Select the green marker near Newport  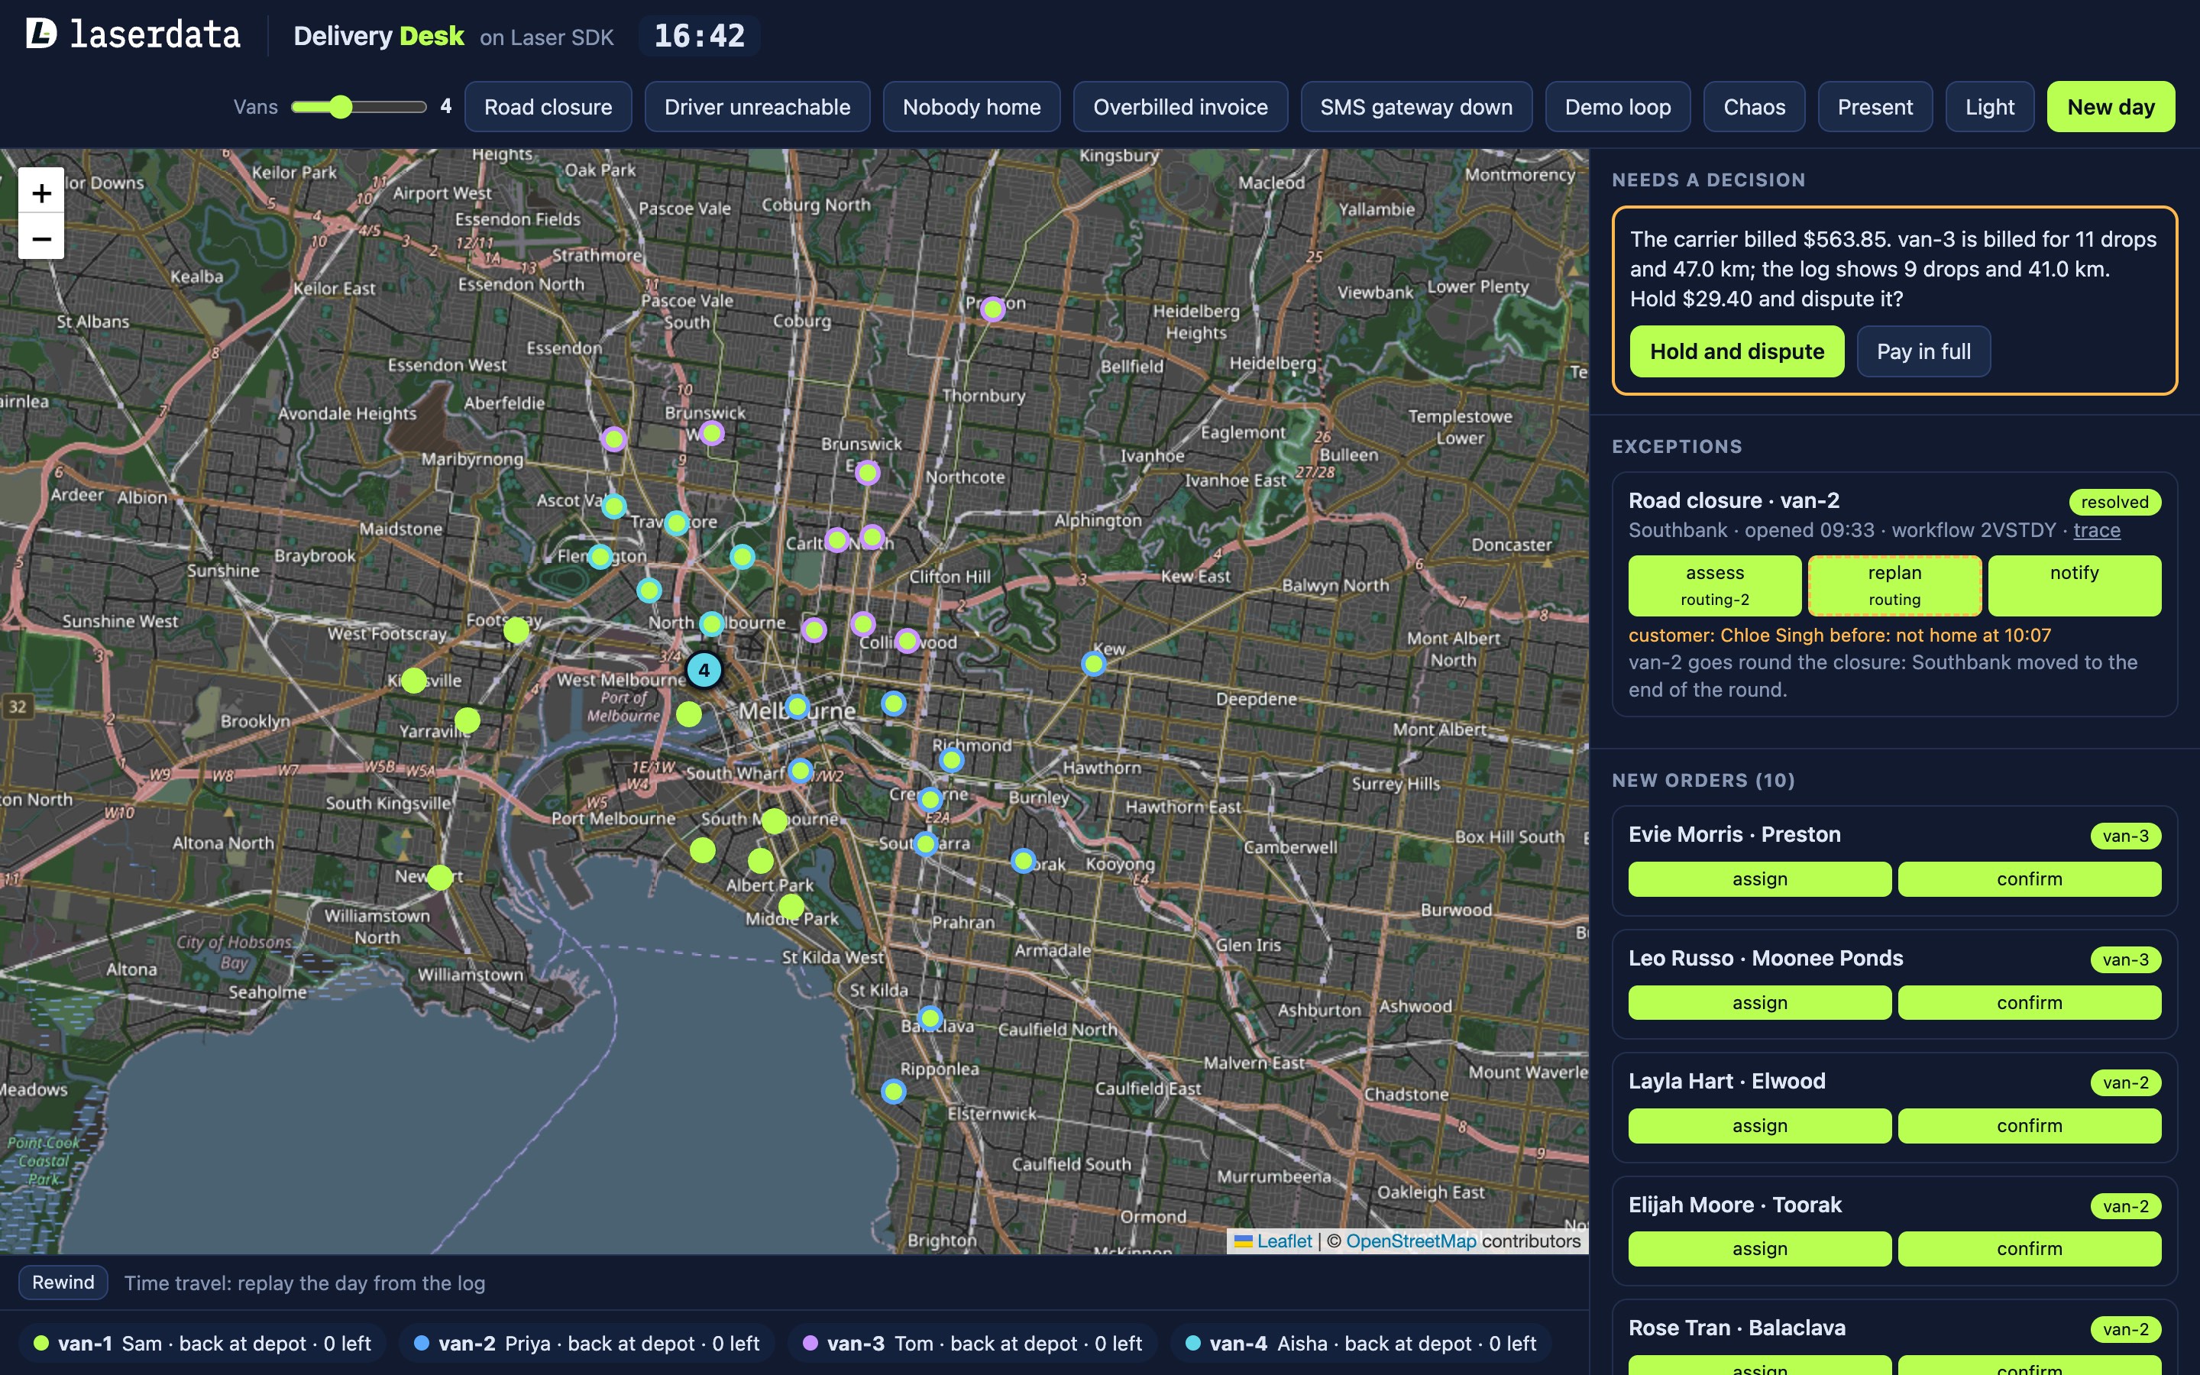tap(440, 878)
